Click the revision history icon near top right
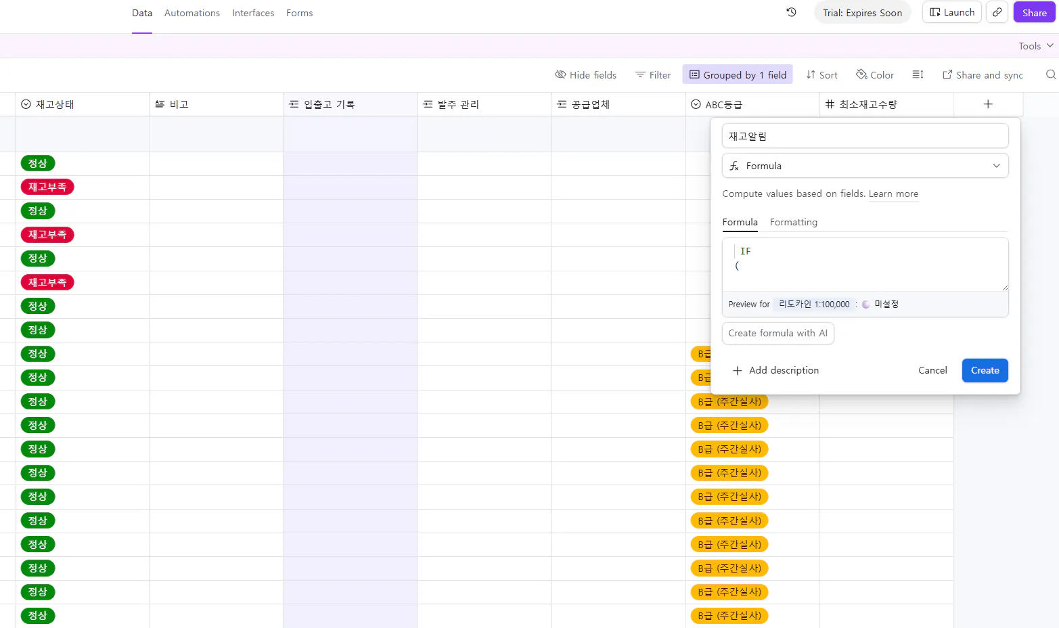This screenshot has height=628, width=1059. (x=790, y=12)
